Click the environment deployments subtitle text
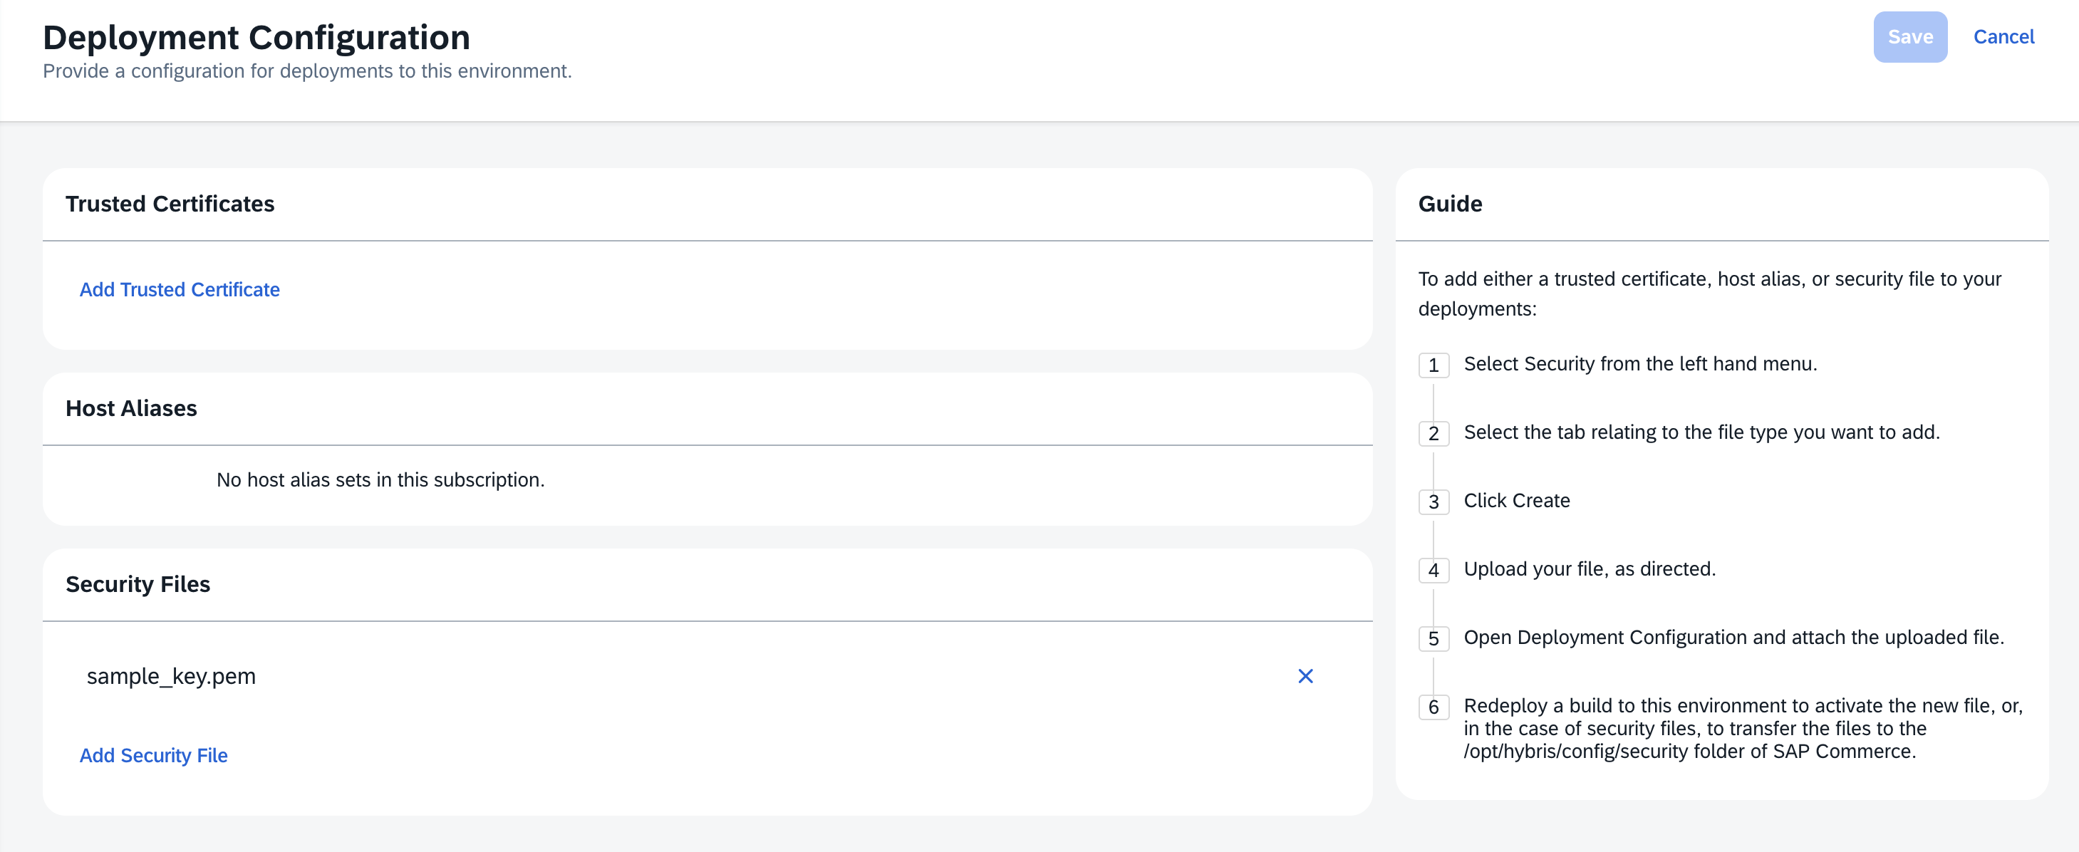 point(306,71)
